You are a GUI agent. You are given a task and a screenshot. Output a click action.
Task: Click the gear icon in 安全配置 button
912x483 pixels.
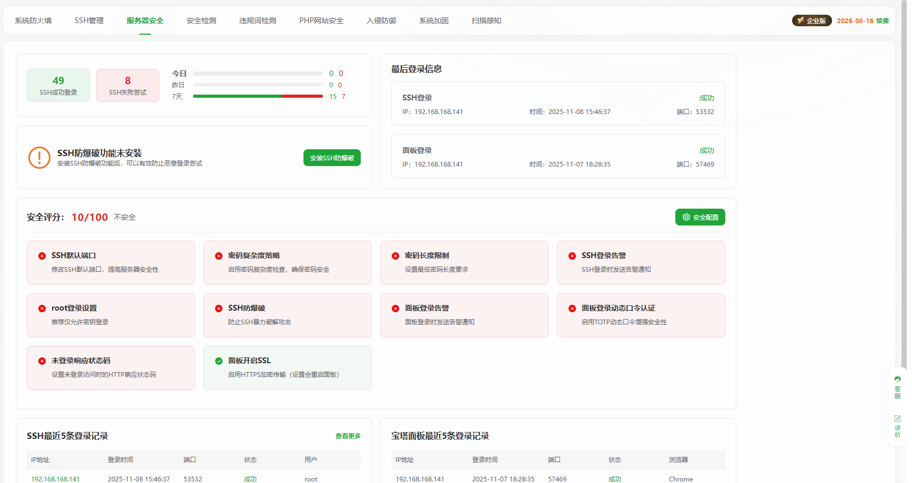[x=686, y=217]
